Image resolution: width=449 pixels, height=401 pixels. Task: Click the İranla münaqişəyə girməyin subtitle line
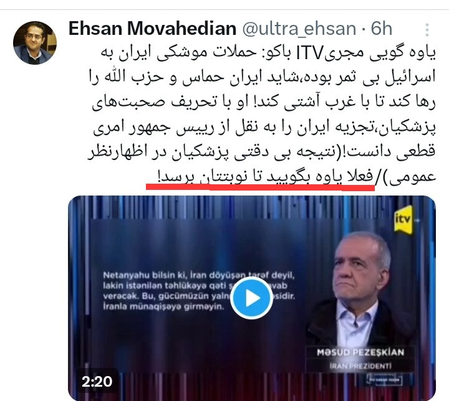point(163,306)
